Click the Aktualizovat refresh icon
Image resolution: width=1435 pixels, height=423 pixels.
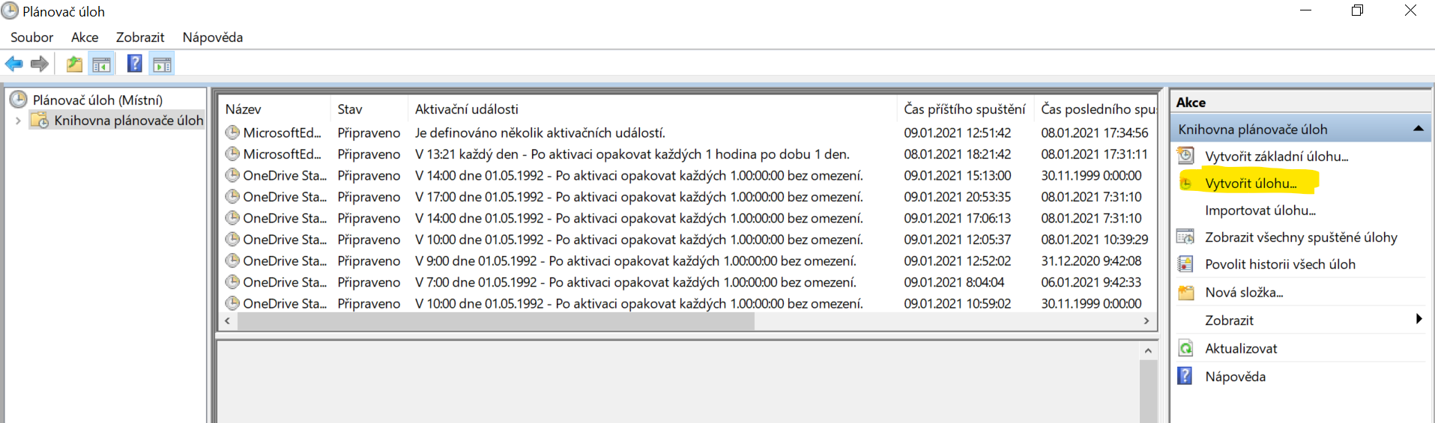coord(1185,348)
